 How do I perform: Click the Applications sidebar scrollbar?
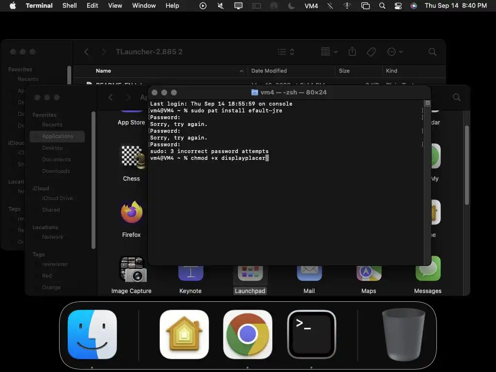coord(93,180)
